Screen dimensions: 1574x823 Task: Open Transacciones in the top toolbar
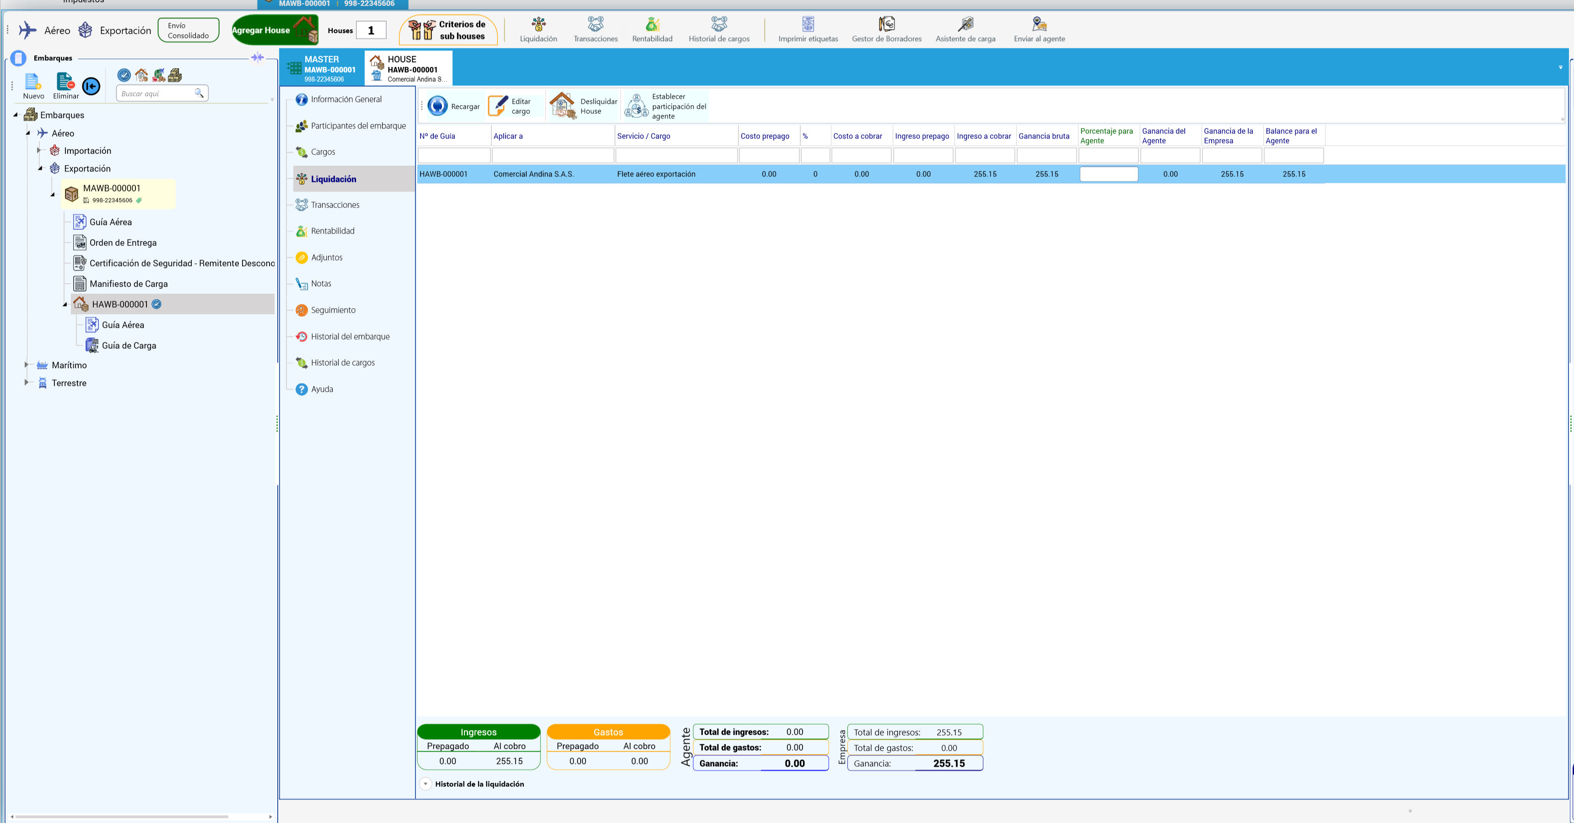595,29
